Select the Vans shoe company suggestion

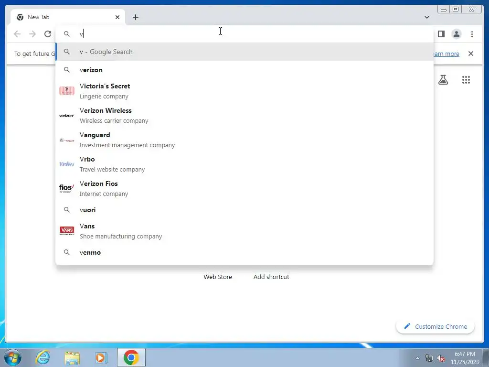pos(244,231)
